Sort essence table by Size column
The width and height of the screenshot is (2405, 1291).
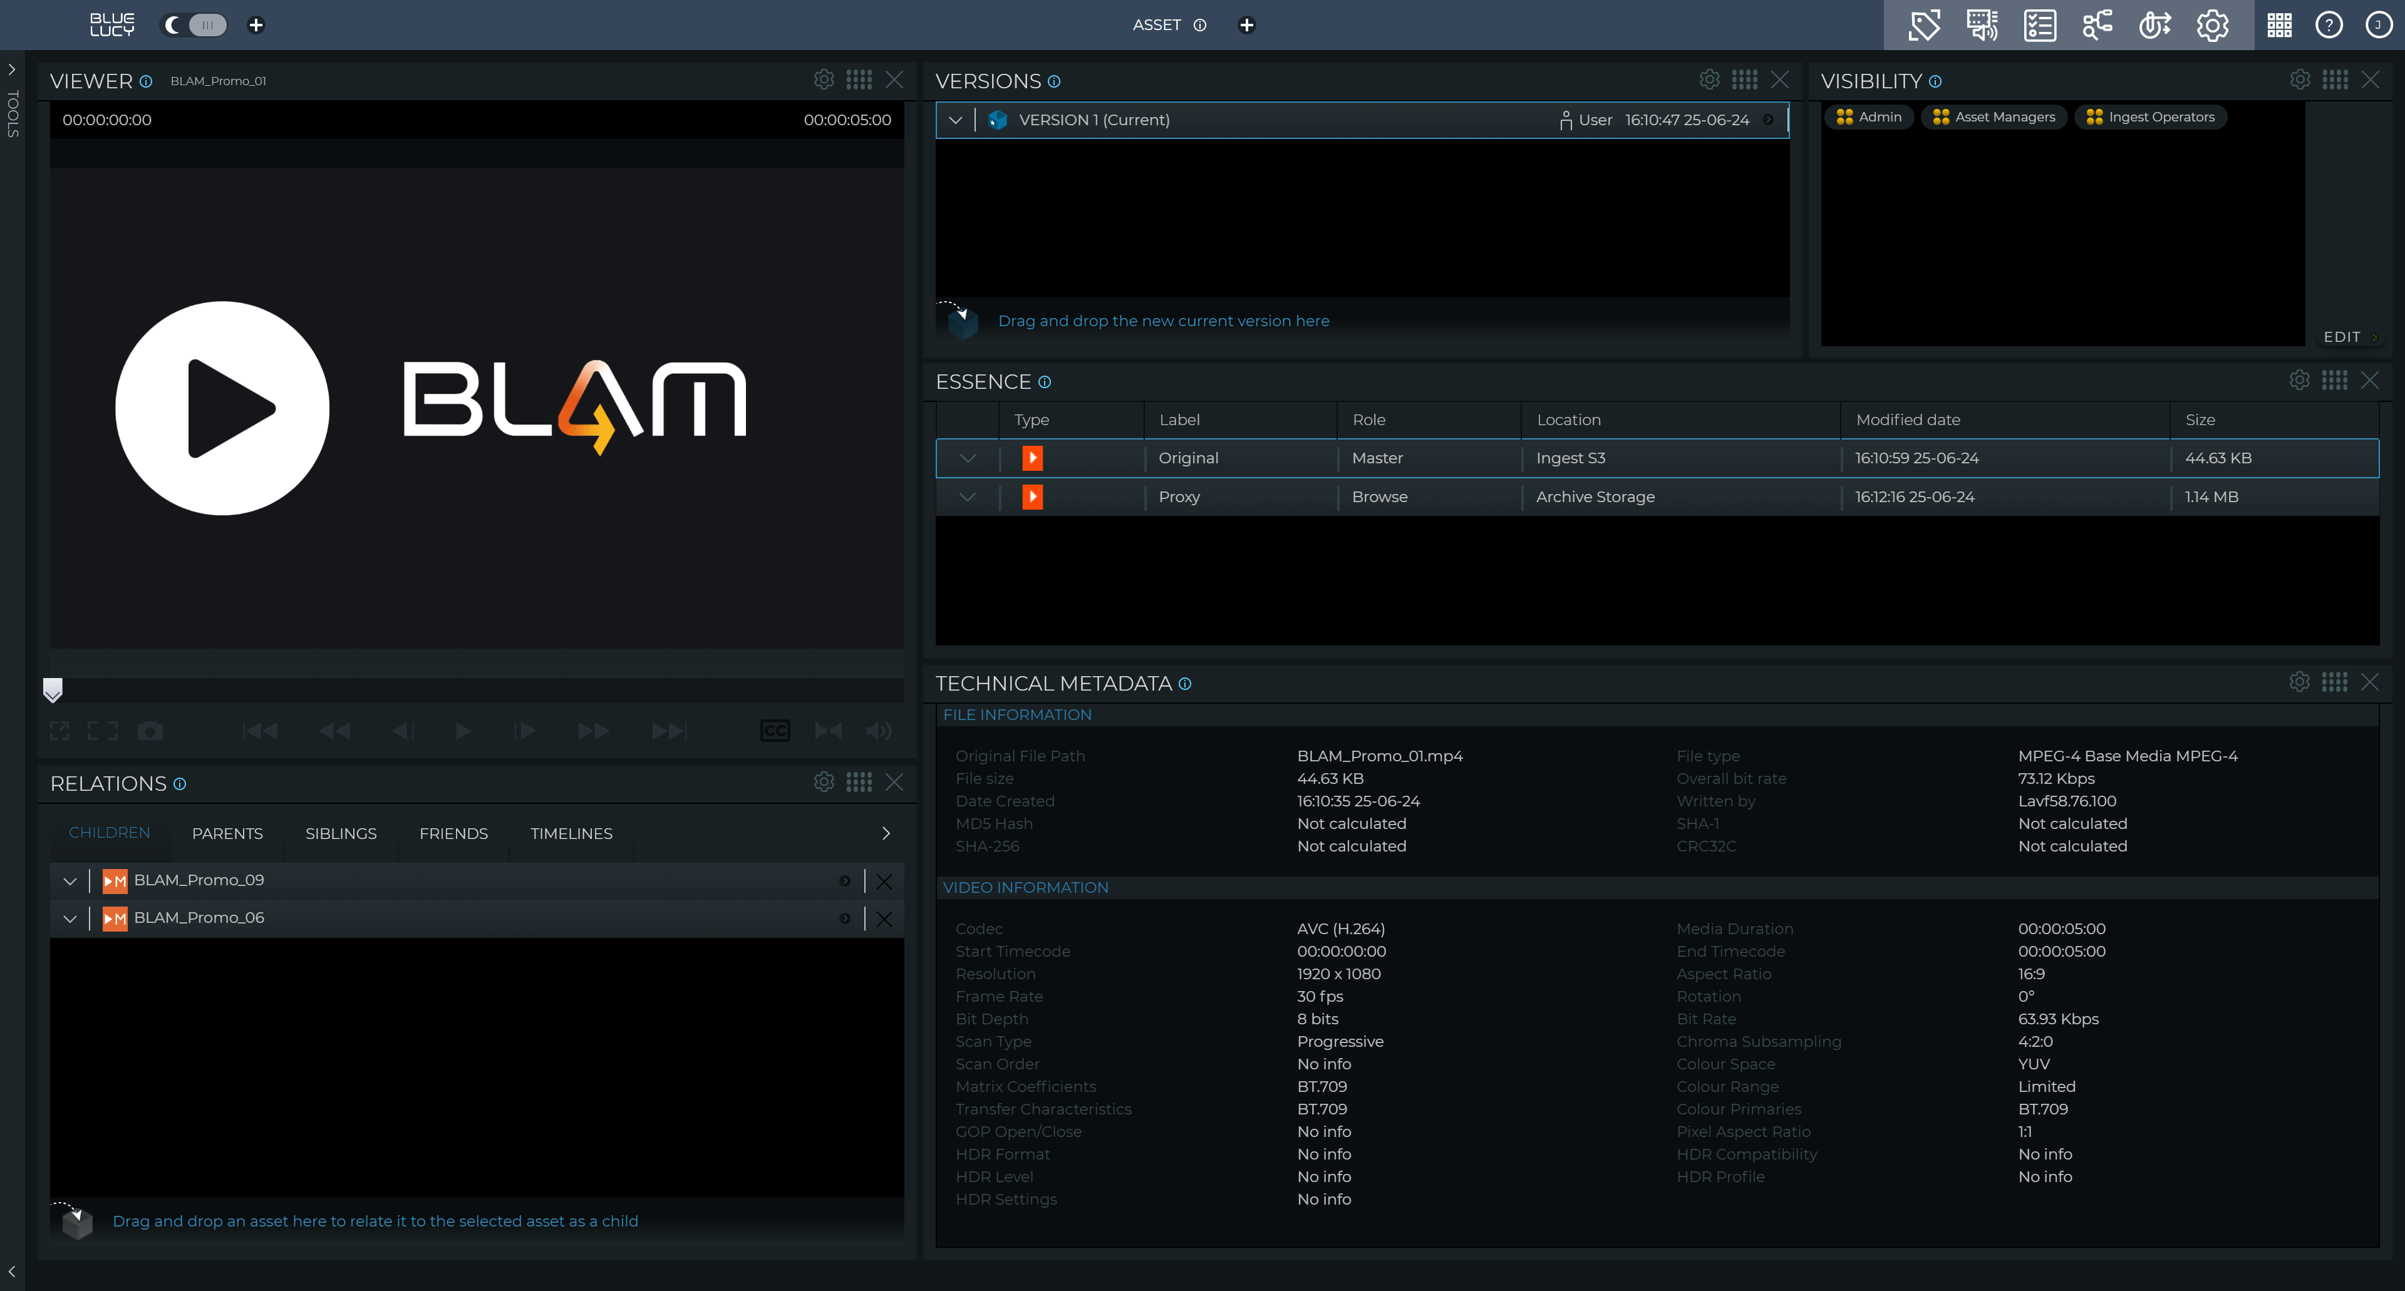(2201, 420)
